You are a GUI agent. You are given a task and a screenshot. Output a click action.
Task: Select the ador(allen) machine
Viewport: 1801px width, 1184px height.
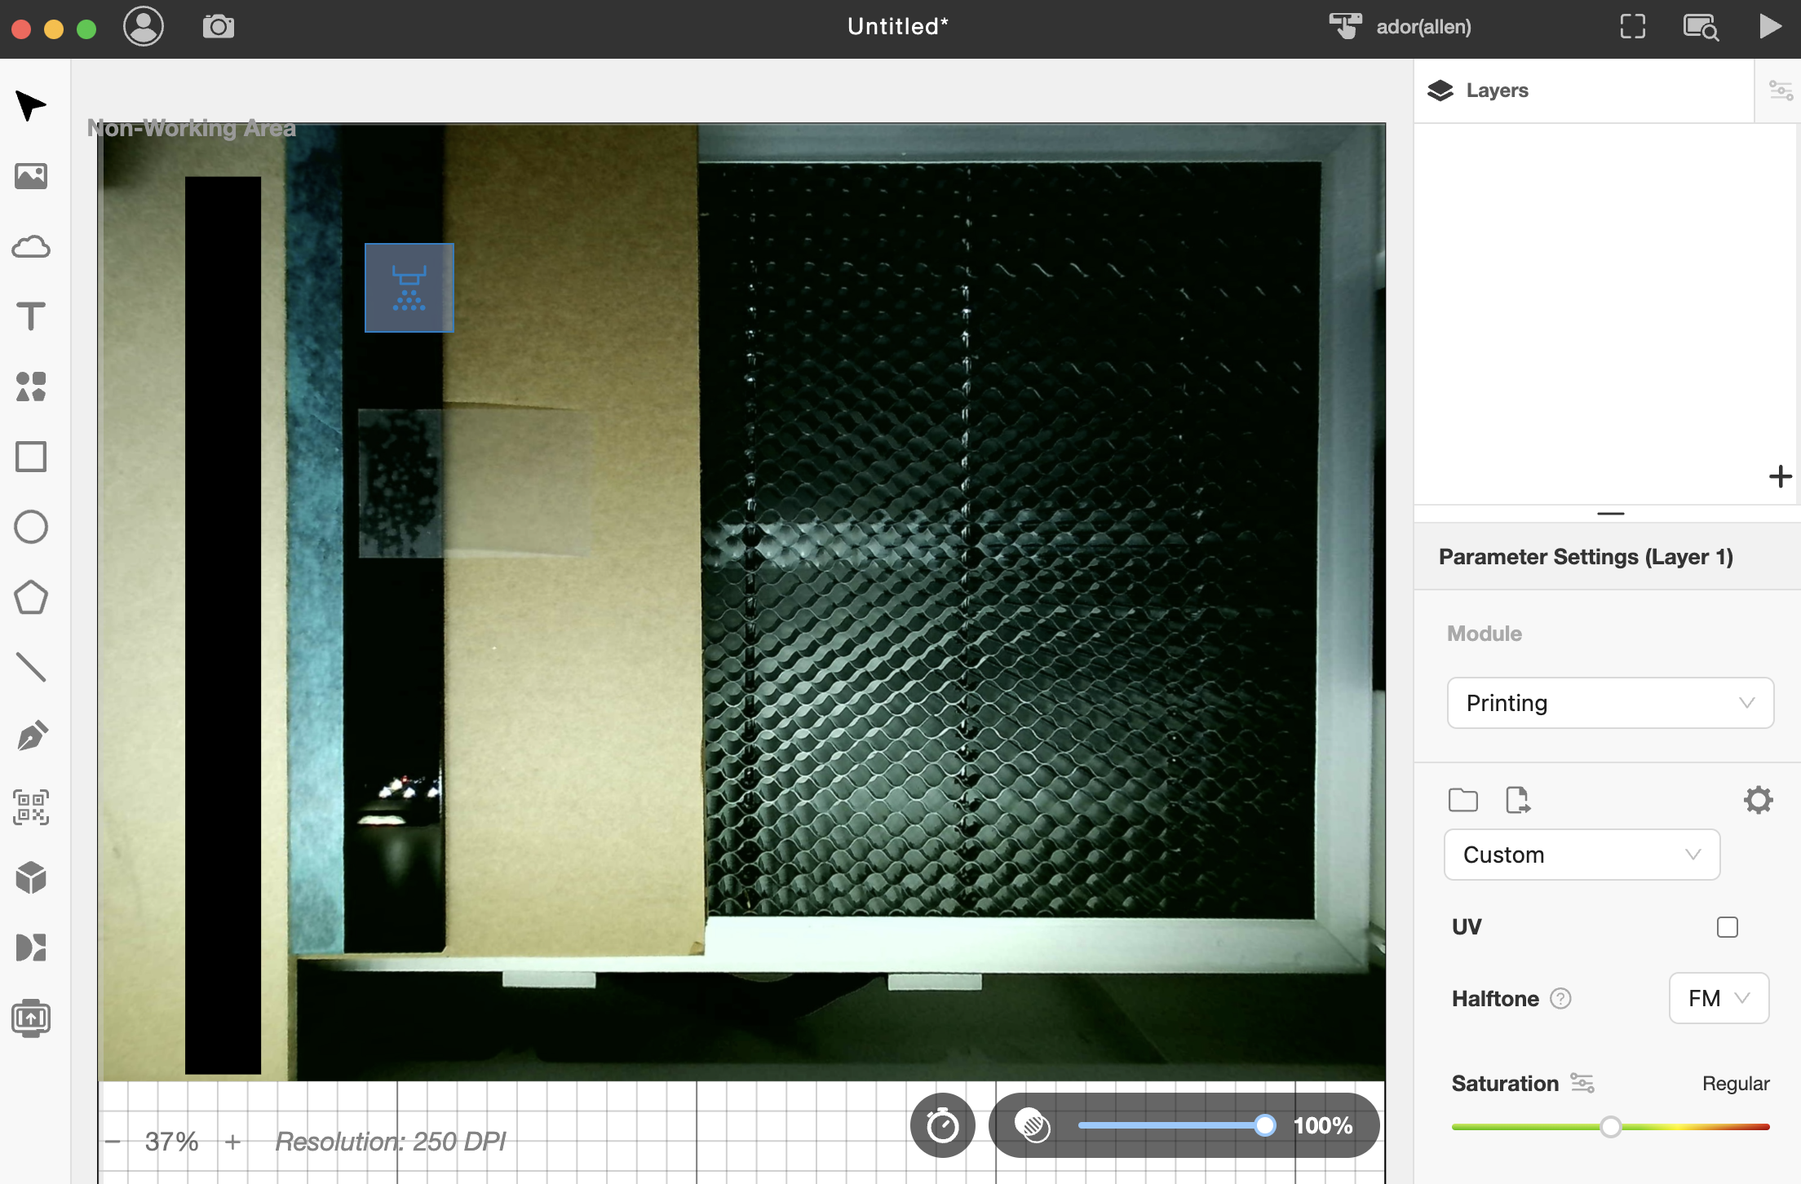[x=1401, y=27]
